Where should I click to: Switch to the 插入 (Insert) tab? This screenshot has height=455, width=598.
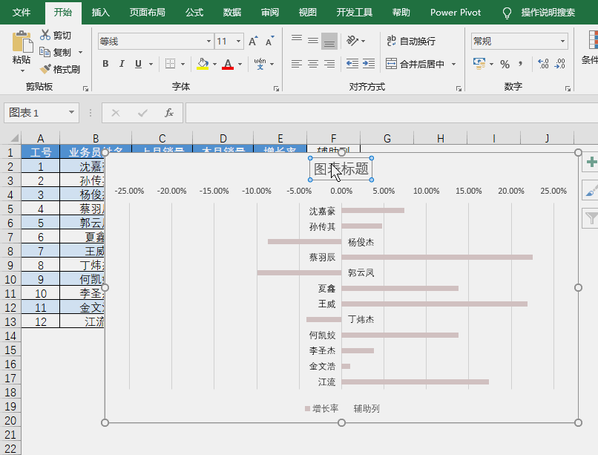101,12
